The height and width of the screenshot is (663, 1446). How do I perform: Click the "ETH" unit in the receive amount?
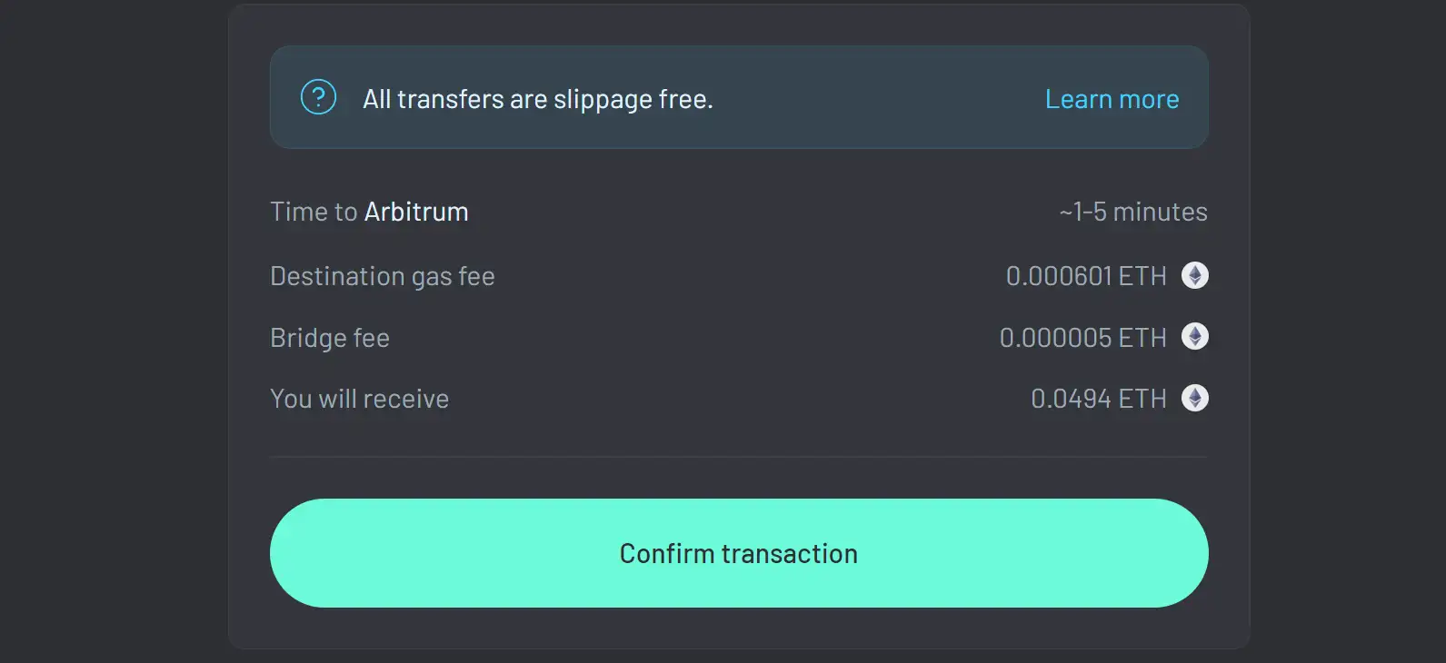1142,399
